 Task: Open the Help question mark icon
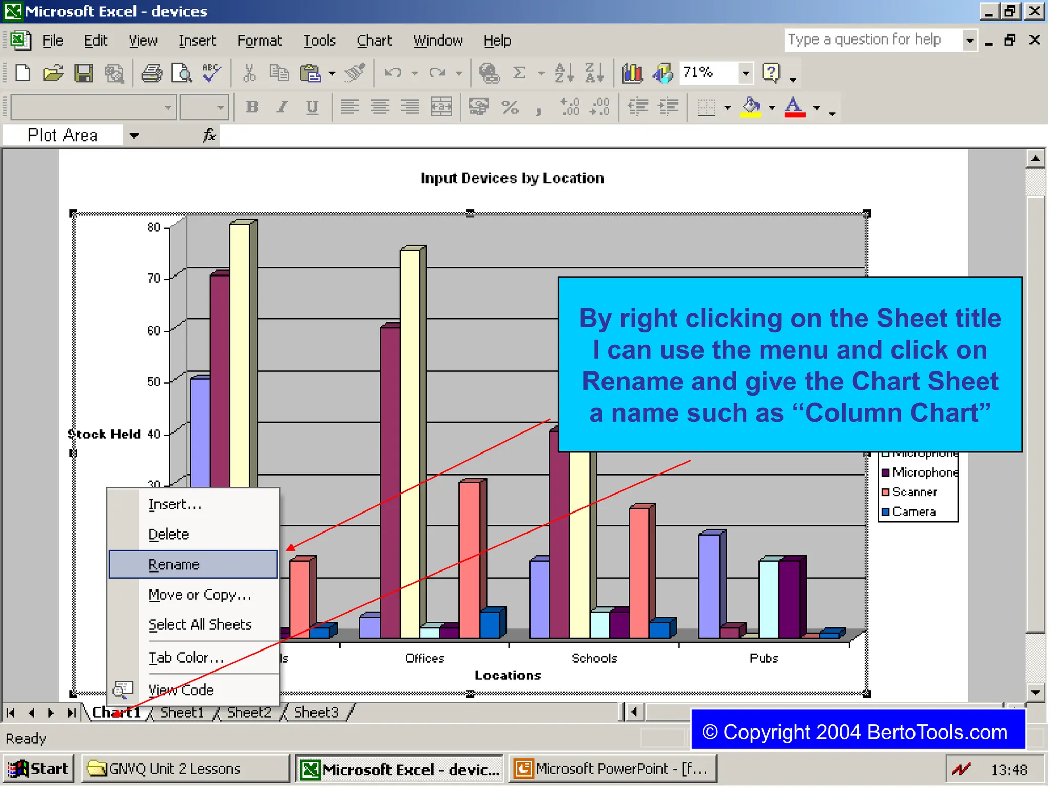771,73
